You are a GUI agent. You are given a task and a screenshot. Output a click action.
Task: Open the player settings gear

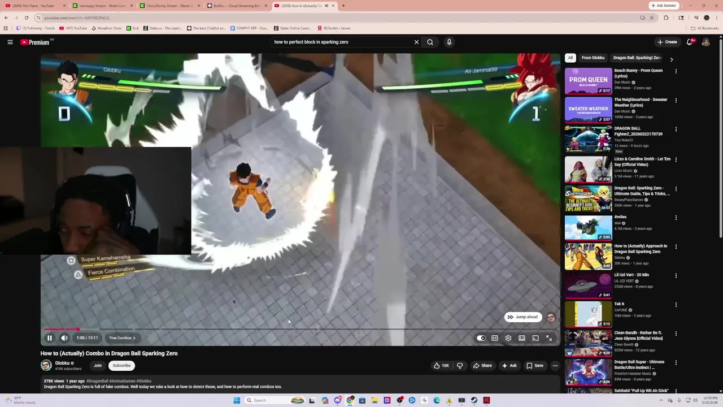tap(508, 338)
